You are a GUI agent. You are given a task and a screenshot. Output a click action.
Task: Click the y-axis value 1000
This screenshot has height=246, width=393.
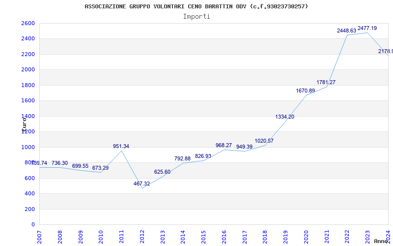pyautogui.click(x=28, y=147)
